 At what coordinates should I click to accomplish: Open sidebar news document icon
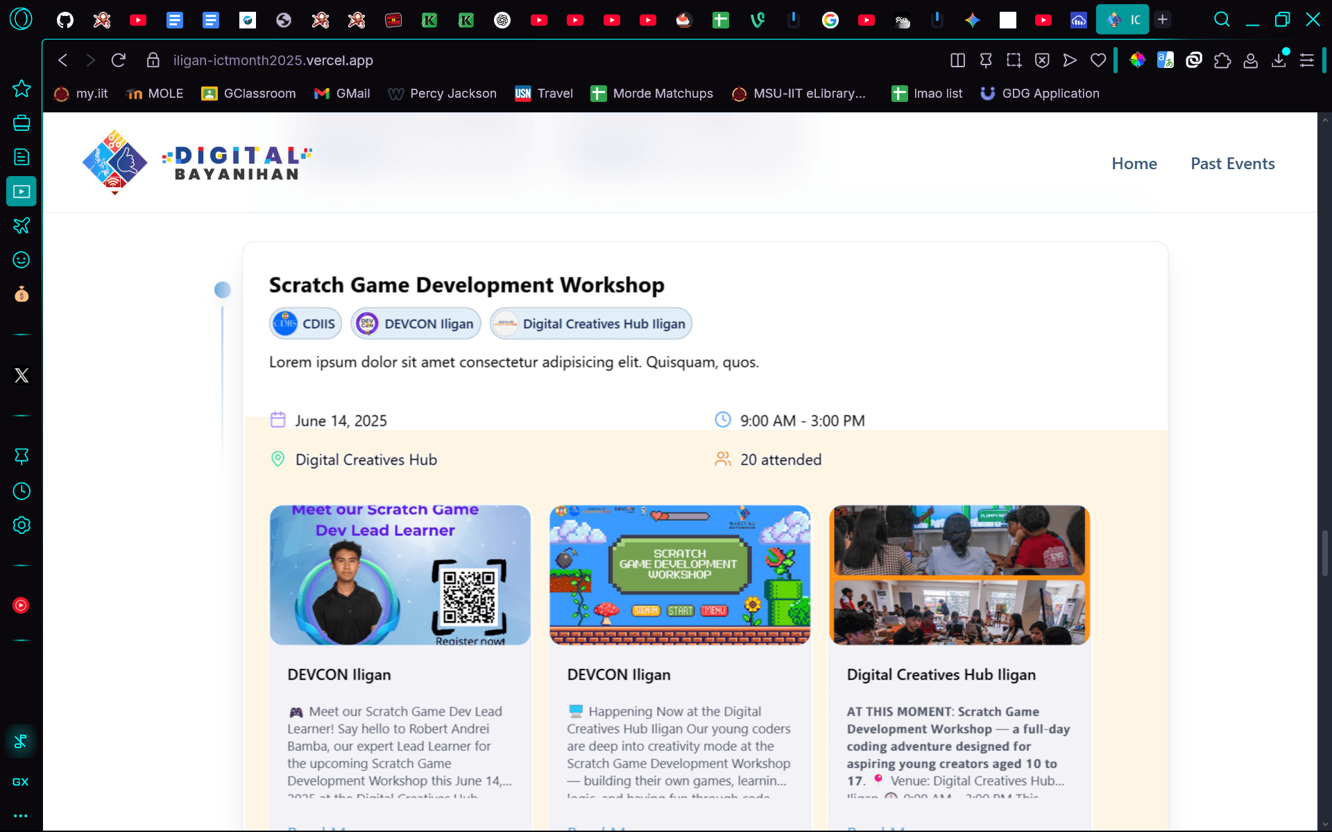22,157
